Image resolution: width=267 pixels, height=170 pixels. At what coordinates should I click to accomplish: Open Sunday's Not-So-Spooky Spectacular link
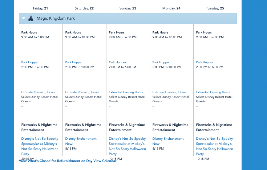(x=127, y=144)
